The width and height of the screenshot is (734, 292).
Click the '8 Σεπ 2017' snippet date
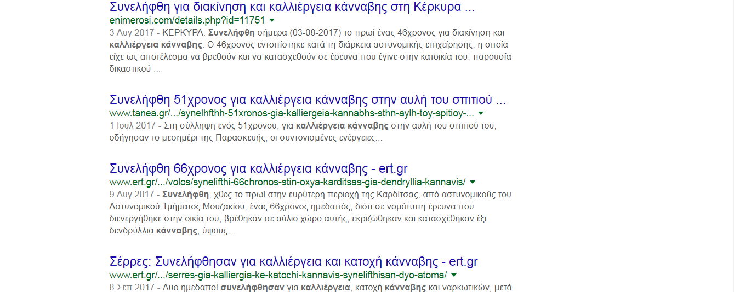132,287
